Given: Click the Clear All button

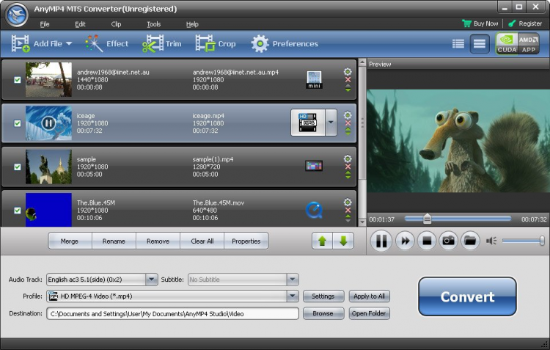Looking at the screenshot, I should tap(202, 241).
